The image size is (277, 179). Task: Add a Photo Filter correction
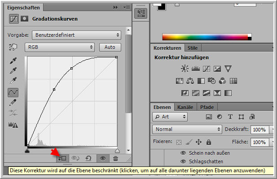pyautogui.click(x=211, y=81)
